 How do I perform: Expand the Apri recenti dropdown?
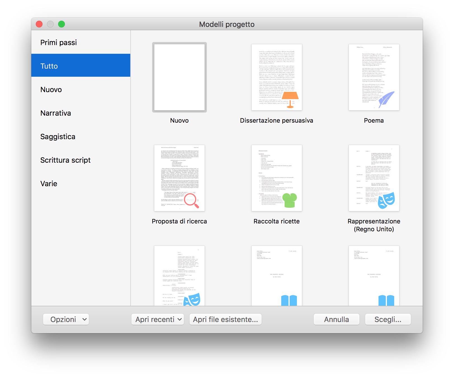pos(158,319)
